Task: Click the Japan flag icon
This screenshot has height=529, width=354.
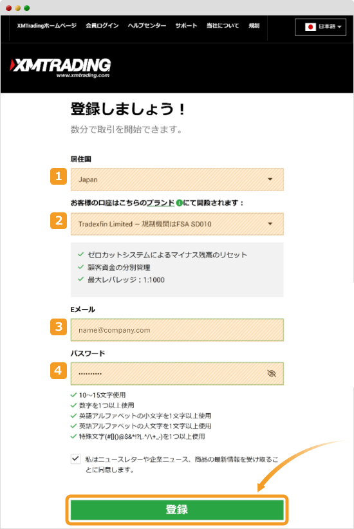Action: click(310, 26)
